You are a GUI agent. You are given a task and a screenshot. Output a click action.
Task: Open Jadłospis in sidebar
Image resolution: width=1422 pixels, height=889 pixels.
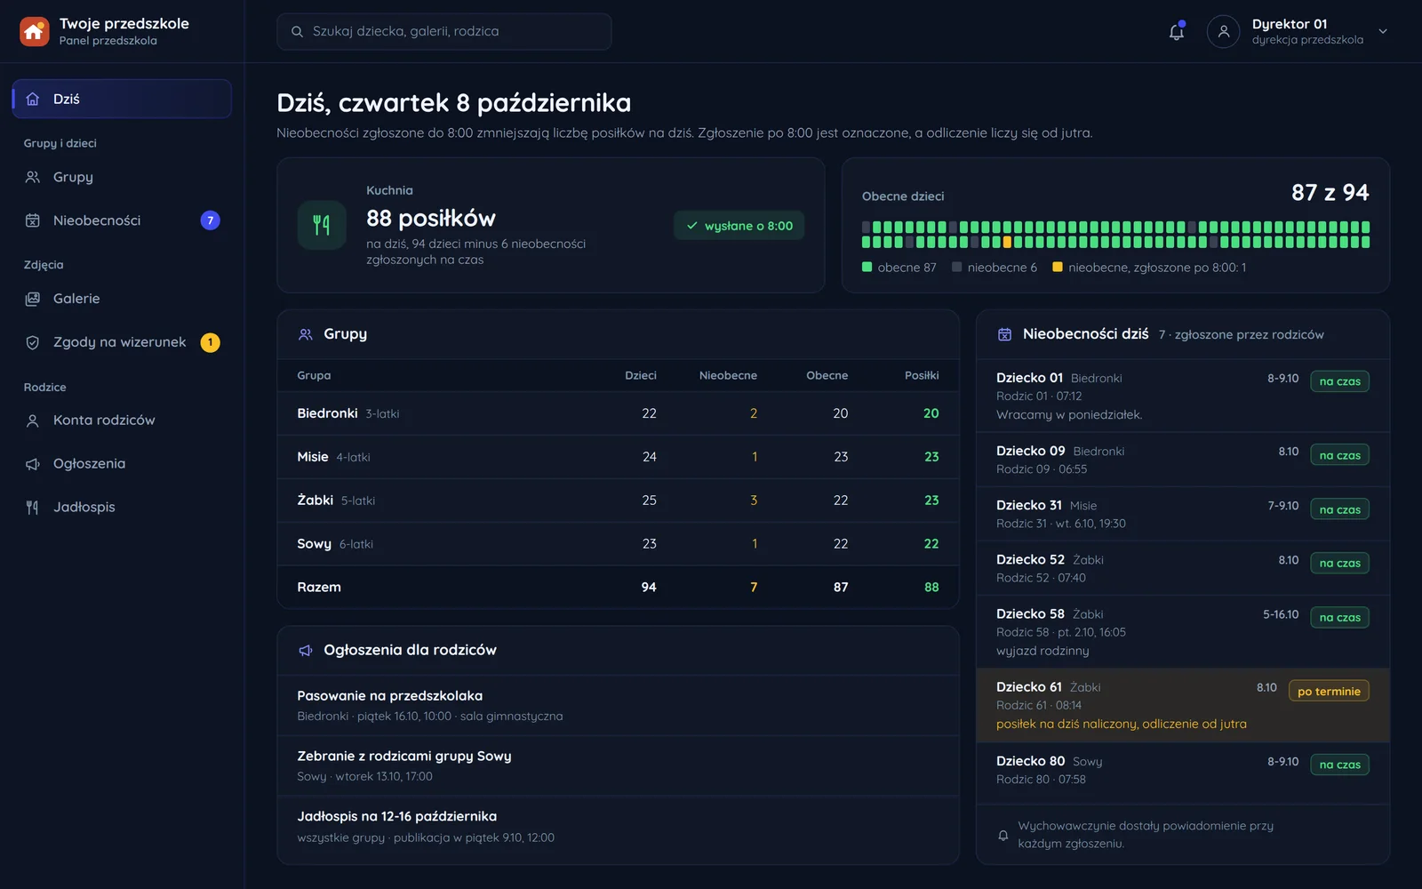click(122, 508)
